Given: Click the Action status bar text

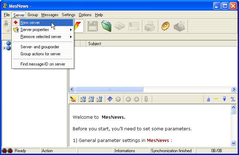Looking at the screenshot, I should (x=47, y=151).
